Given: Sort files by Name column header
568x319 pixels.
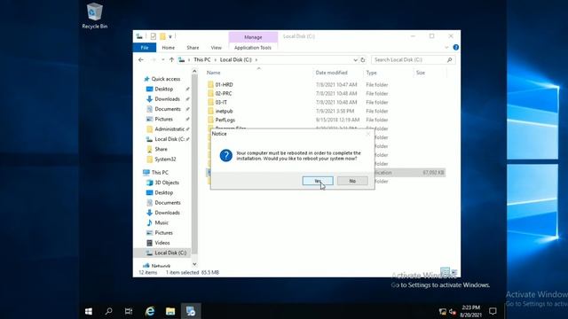Looking at the screenshot, I should click(213, 73).
